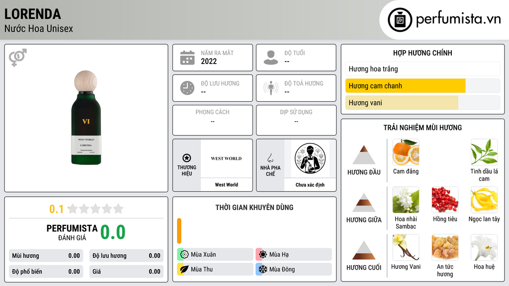Click the West World brand logo
The height and width of the screenshot is (286, 509).
pyautogui.click(x=226, y=158)
